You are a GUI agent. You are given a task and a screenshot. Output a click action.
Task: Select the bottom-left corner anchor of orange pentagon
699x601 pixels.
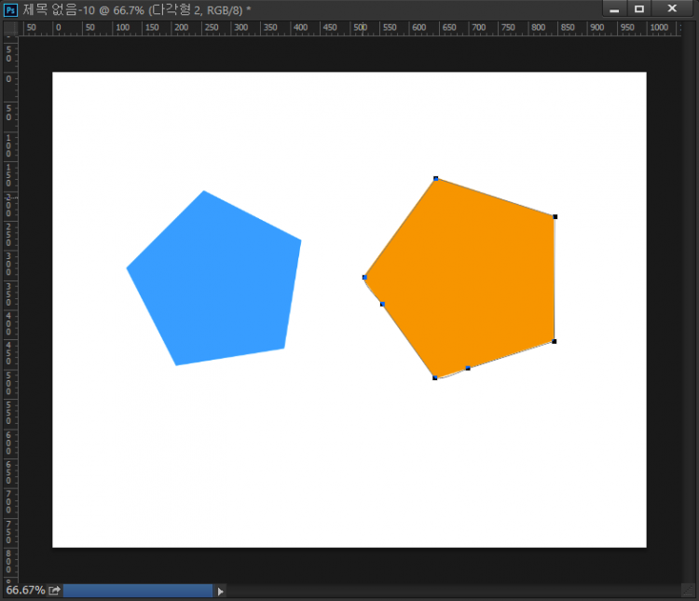tap(435, 378)
